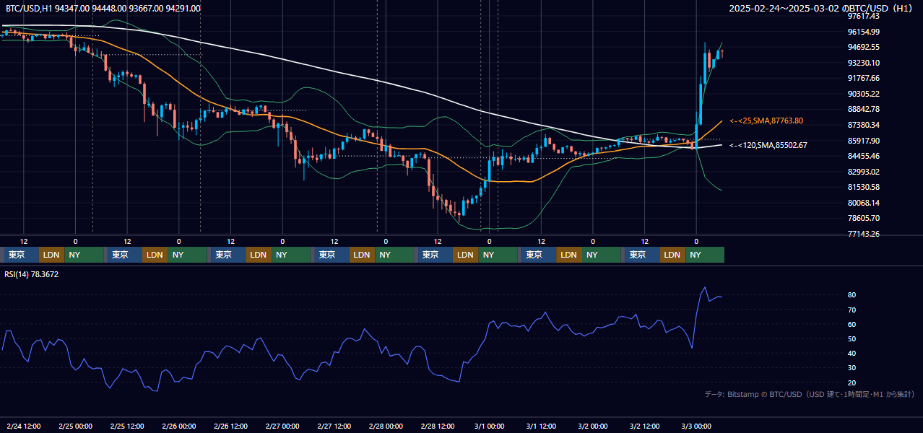This screenshot has height=433, width=923.
Task: Select the 2/24 12:00 time axis label
Action: point(23,426)
